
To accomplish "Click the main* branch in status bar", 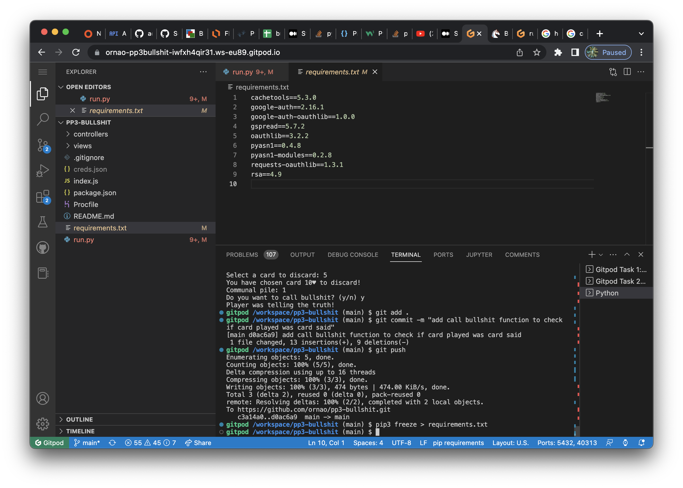I will pos(87,443).
